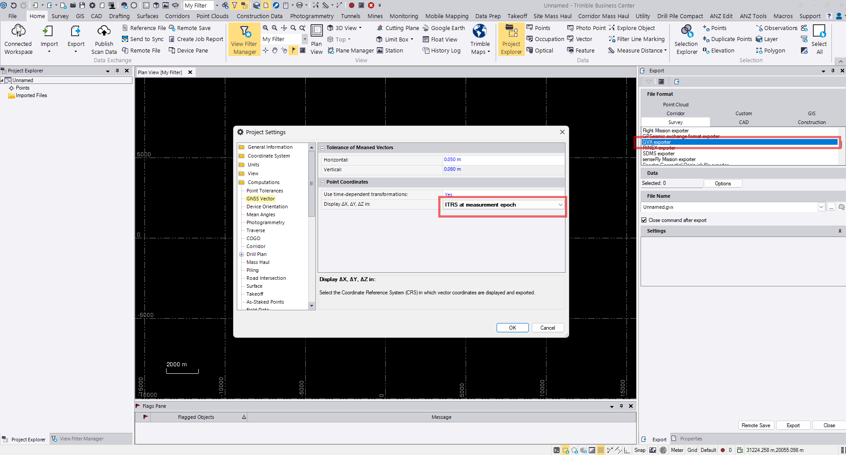This screenshot has height=455, width=846.
Task: Select the CAD file format tab in Export pane
Action: click(744, 122)
